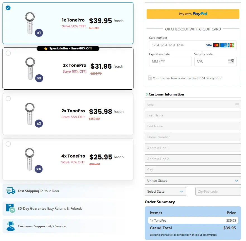Click the Mastercard icon next to card number
246x241 pixels.
[216, 45]
